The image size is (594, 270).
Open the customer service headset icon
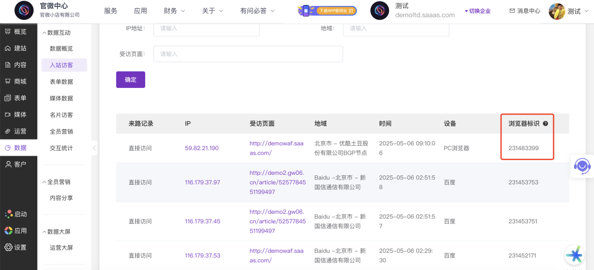click(582, 165)
